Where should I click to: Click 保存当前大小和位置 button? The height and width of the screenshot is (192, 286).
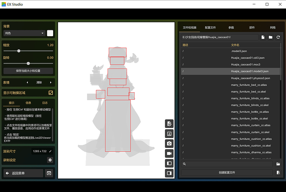(28, 71)
